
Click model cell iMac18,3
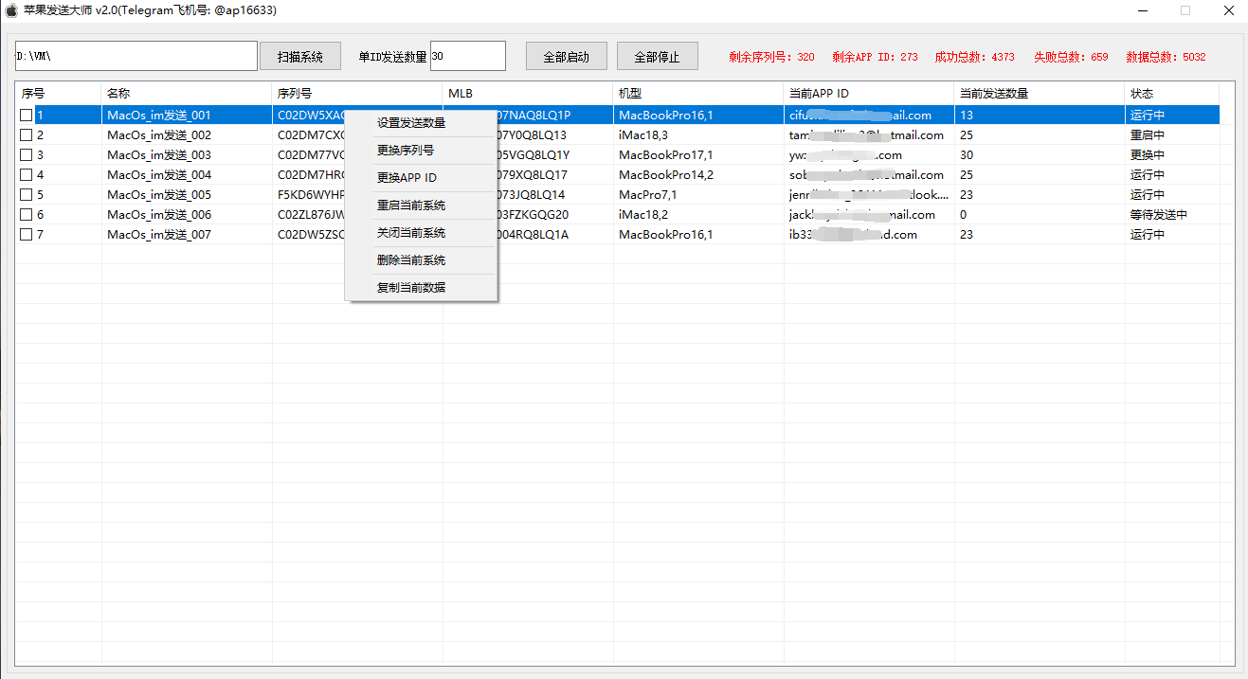pos(643,135)
